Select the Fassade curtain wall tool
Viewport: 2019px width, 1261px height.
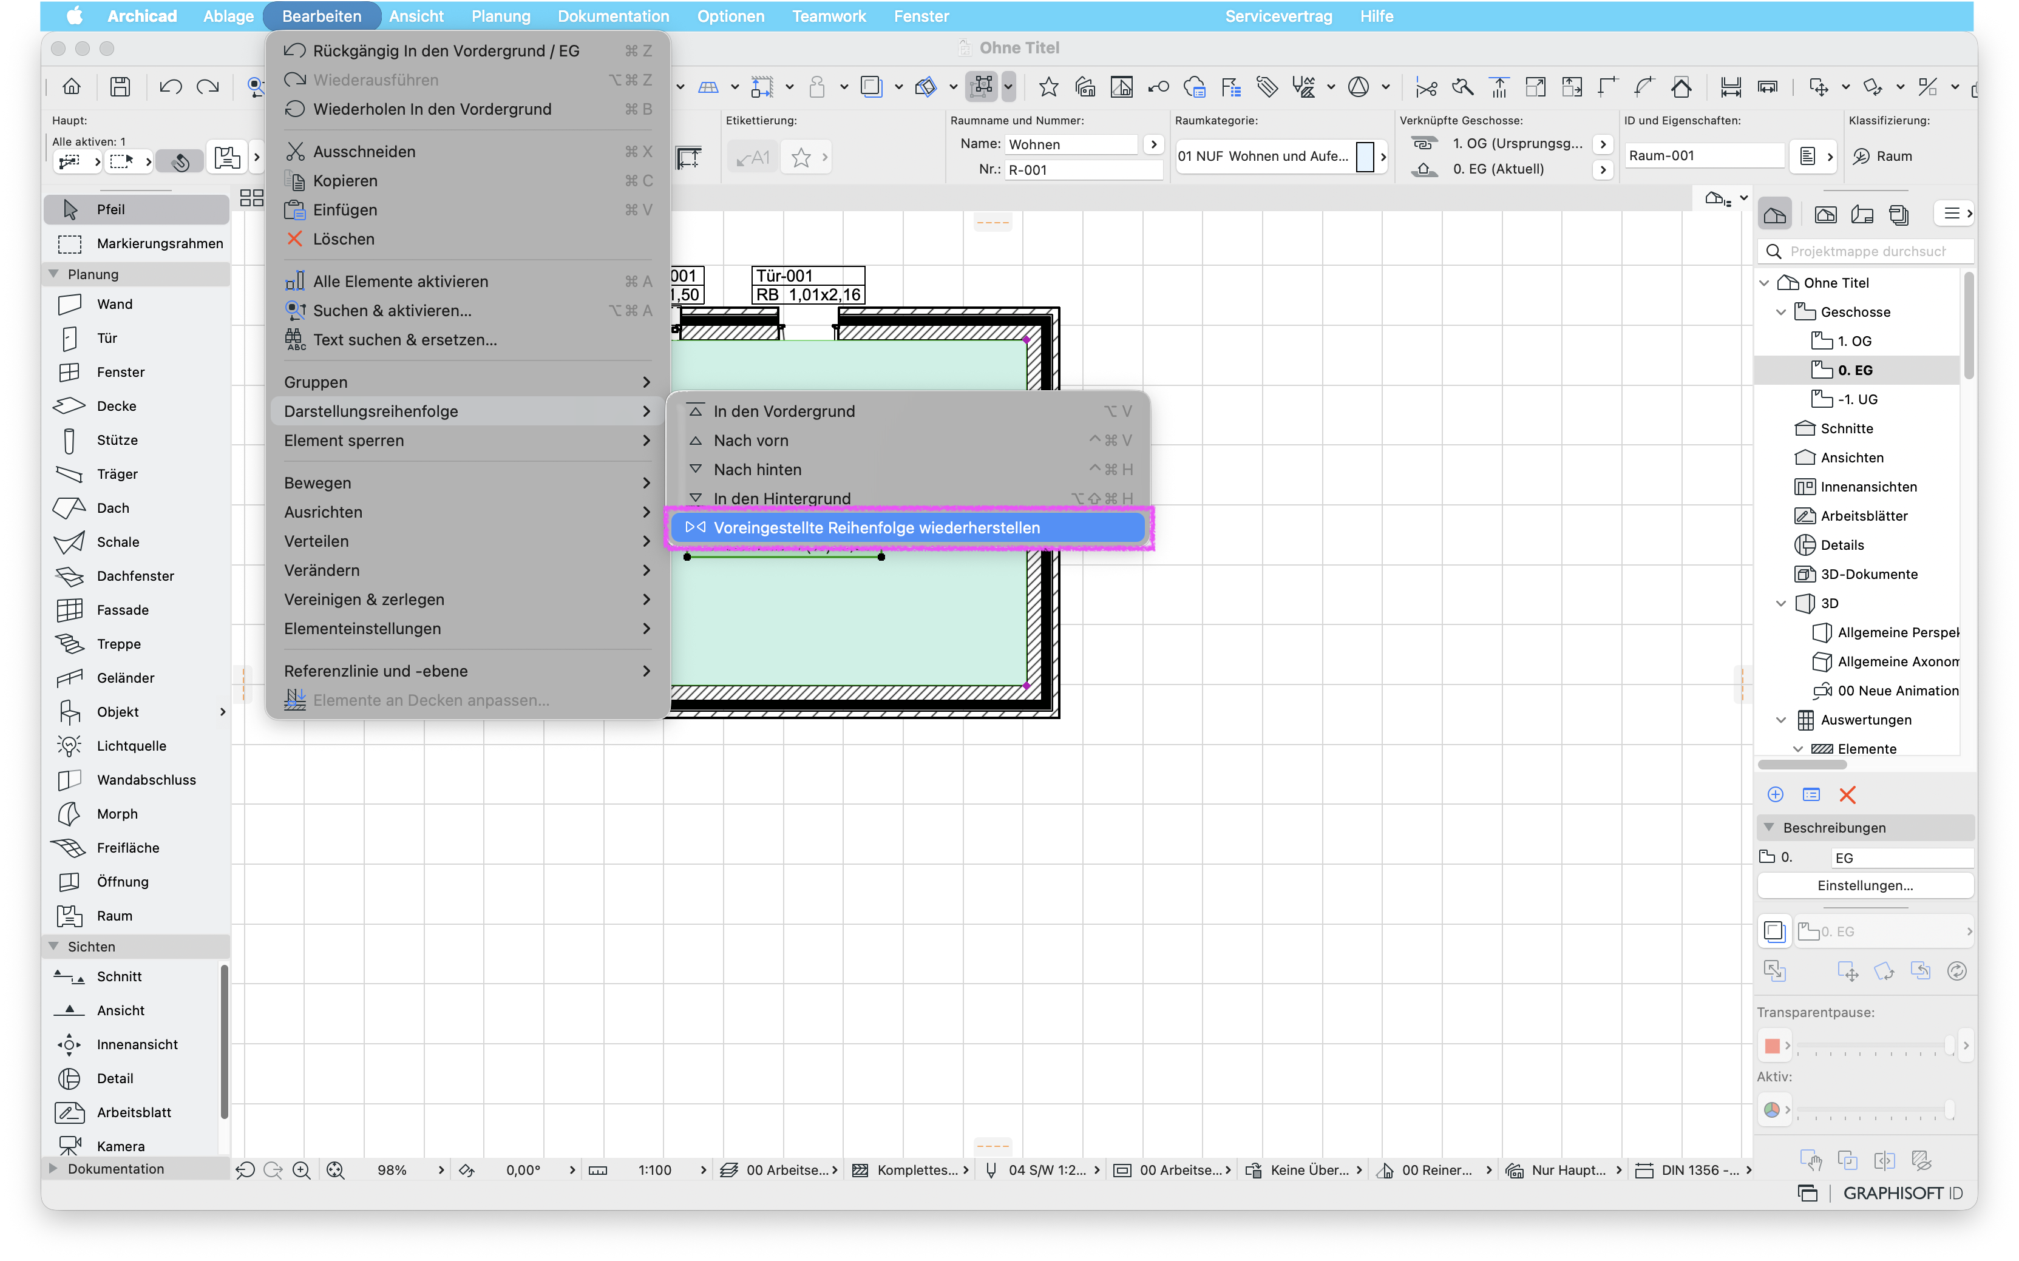click(x=136, y=610)
